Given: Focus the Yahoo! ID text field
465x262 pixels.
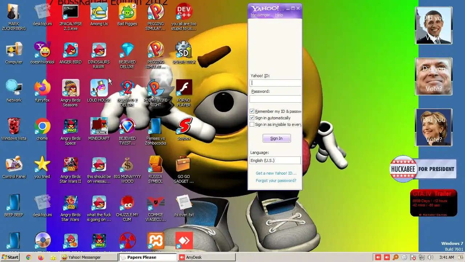Looking at the screenshot, I should tap(275, 83).
